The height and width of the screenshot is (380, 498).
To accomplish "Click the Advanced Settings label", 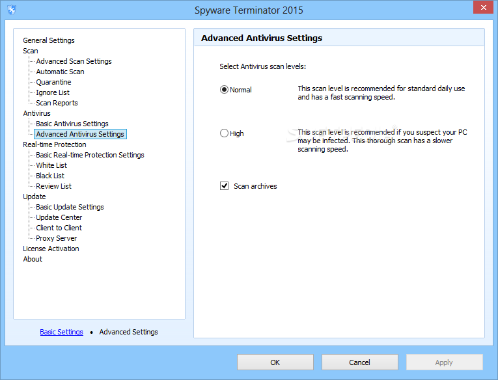I will [x=128, y=332].
